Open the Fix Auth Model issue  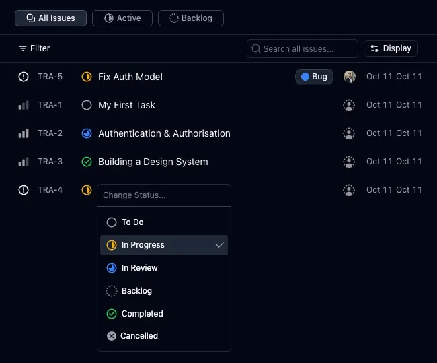pyautogui.click(x=130, y=77)
